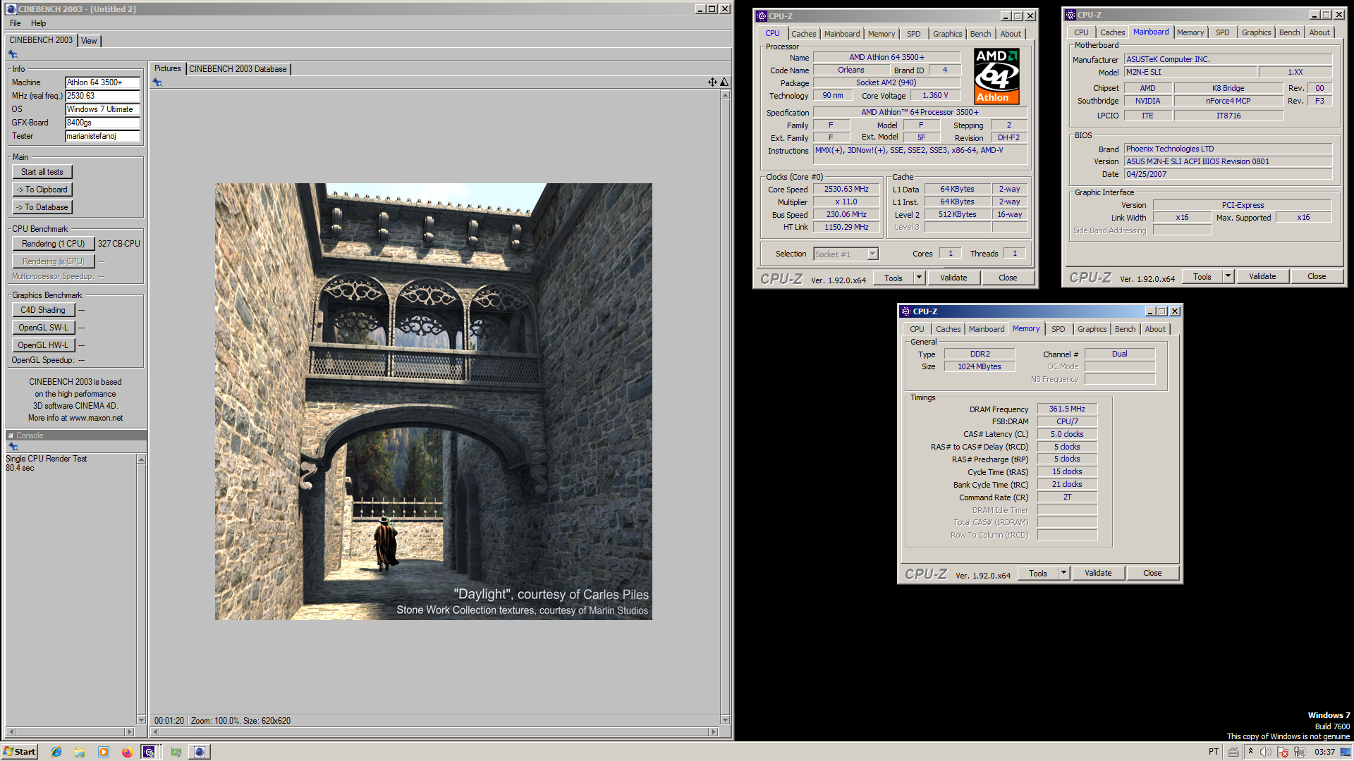1354x761 pixels.
Task: Open the Bench tab in CPU-Z CPU window
Action: pyautogui.click(x=980, y=34)
